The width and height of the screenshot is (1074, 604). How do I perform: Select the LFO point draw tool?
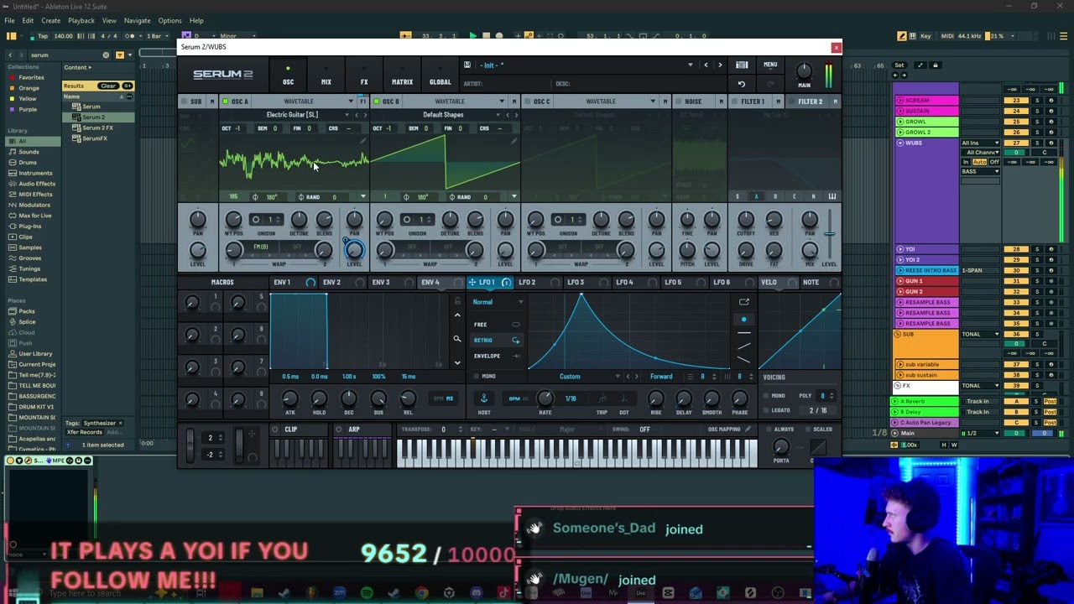click(743, 320)
